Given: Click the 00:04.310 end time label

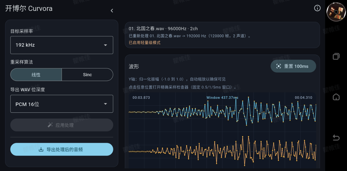Looking at the screenshot, I should pos(303,97).
